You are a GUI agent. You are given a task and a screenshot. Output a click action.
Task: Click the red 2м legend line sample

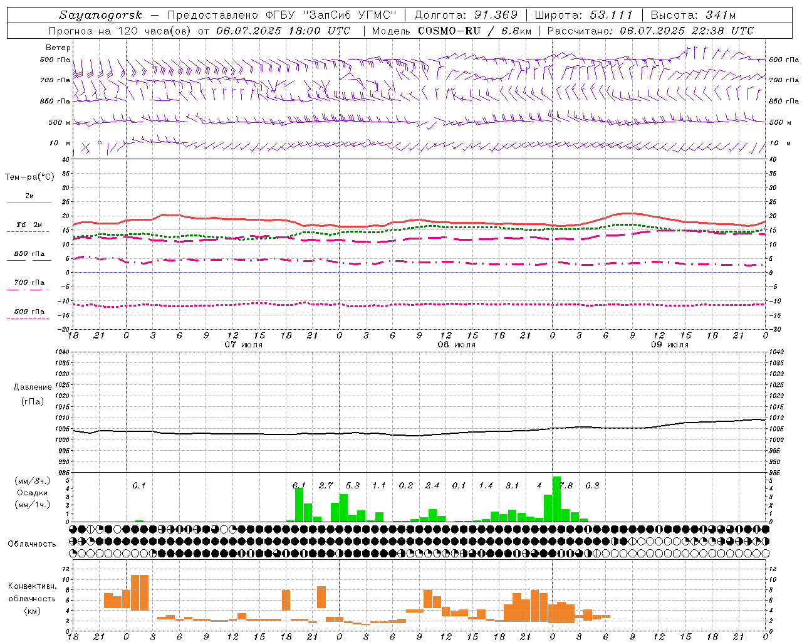(29, 203)
